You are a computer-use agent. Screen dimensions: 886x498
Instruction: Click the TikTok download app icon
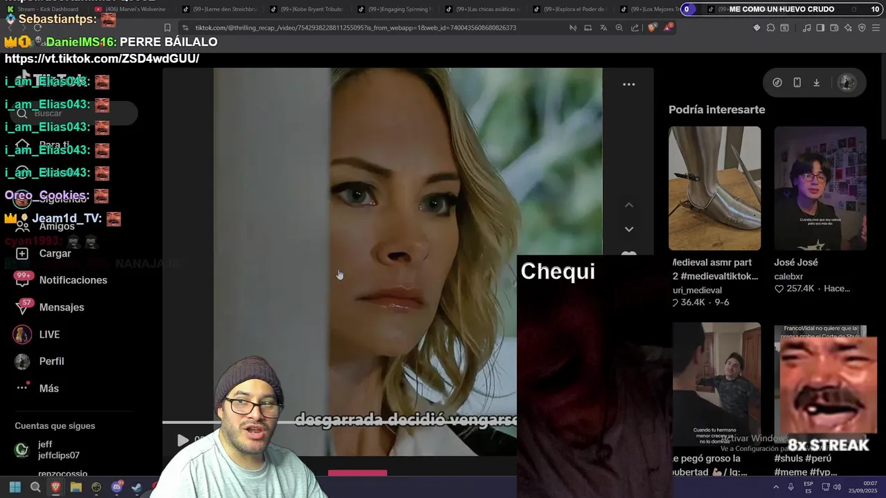[816, 82]
